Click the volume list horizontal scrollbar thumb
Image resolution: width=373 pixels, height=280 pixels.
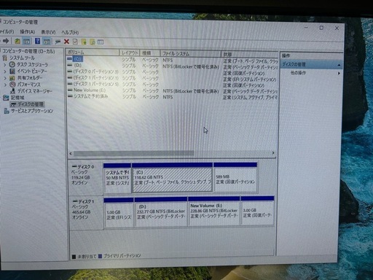134,153
